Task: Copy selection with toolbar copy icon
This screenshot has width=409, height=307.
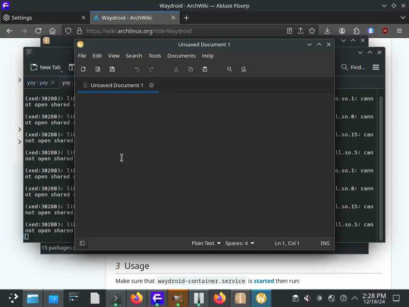Action: (191, 69)
